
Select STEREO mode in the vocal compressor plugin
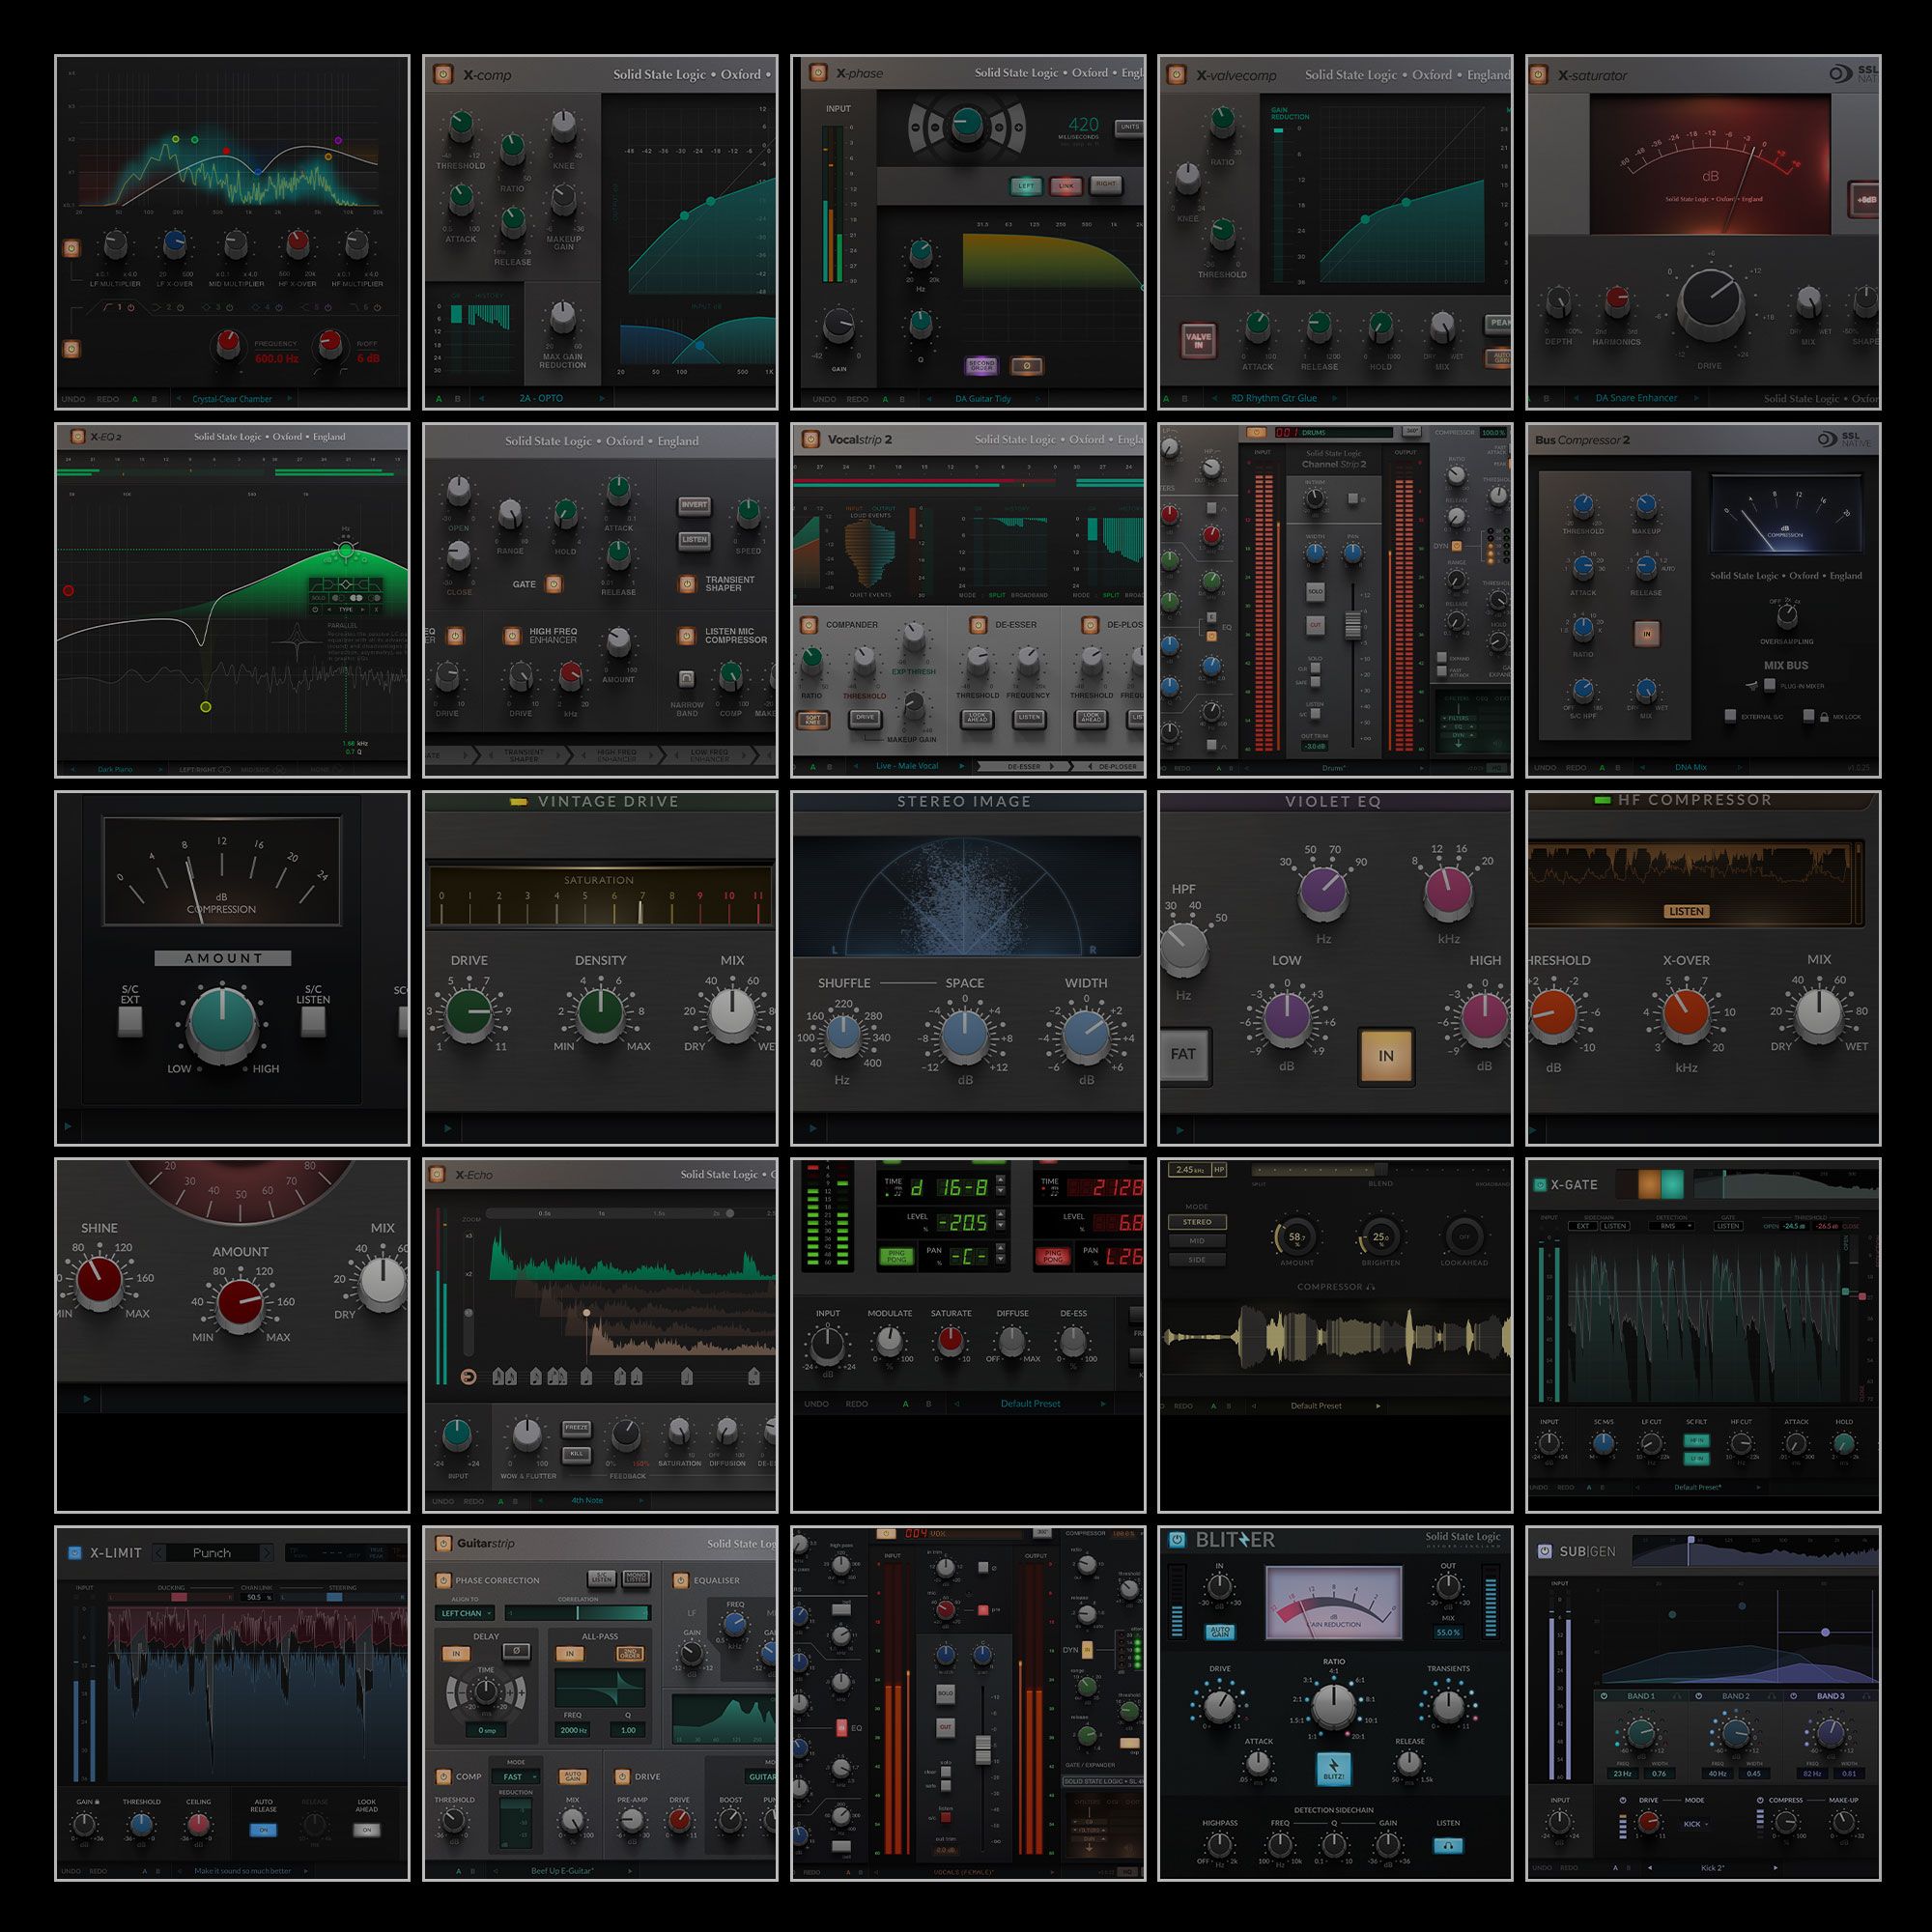(1197, 1222)
